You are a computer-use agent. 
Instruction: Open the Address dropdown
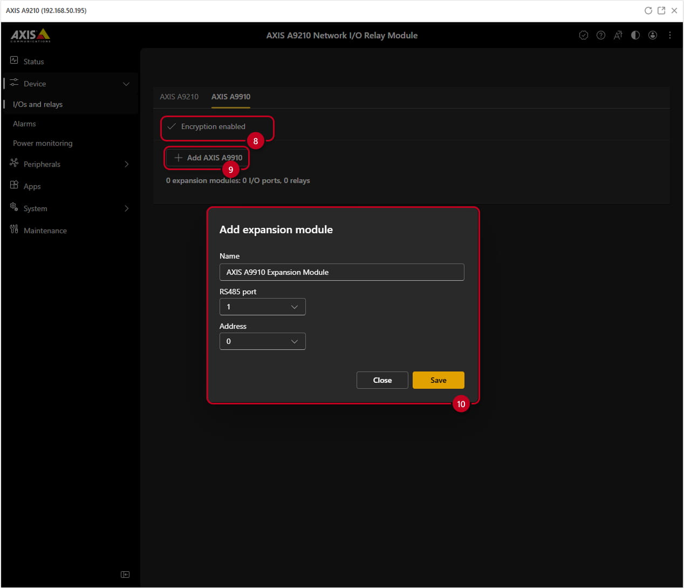tap(262, 341)
